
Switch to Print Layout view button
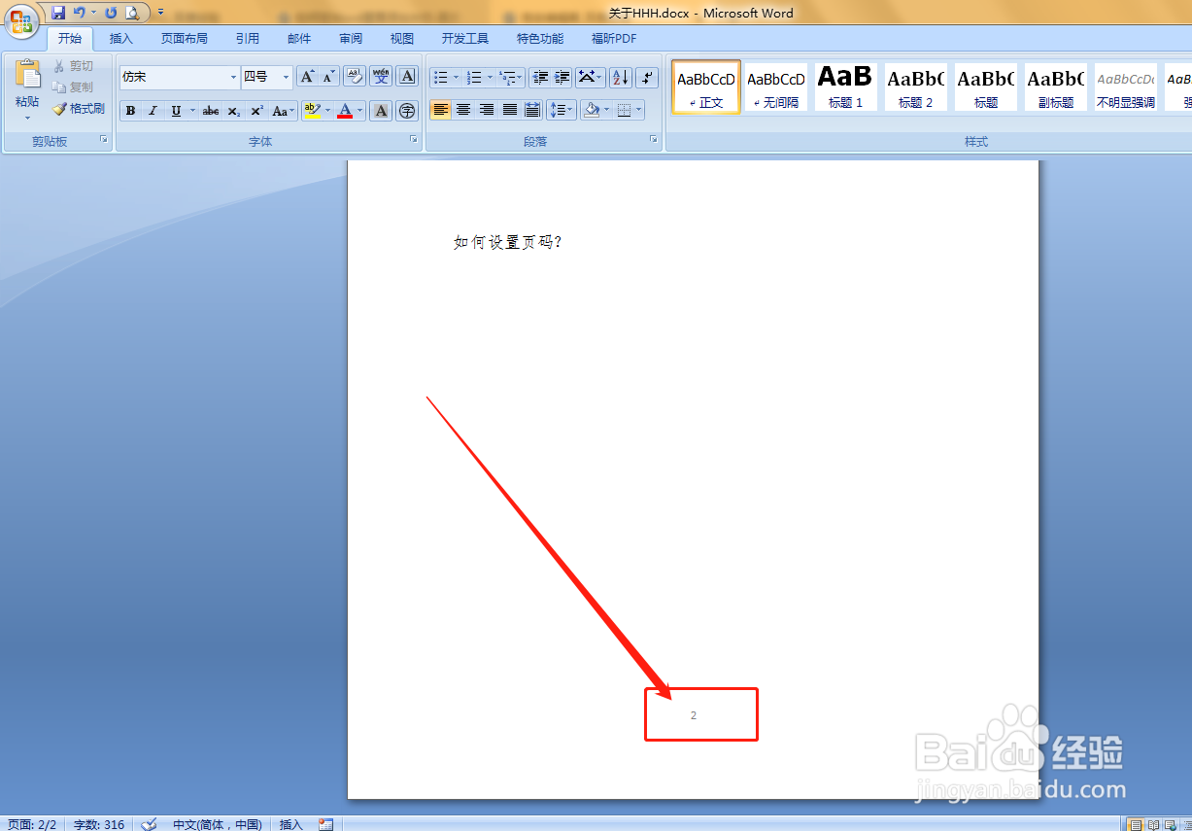click(x=1134, y=824)
